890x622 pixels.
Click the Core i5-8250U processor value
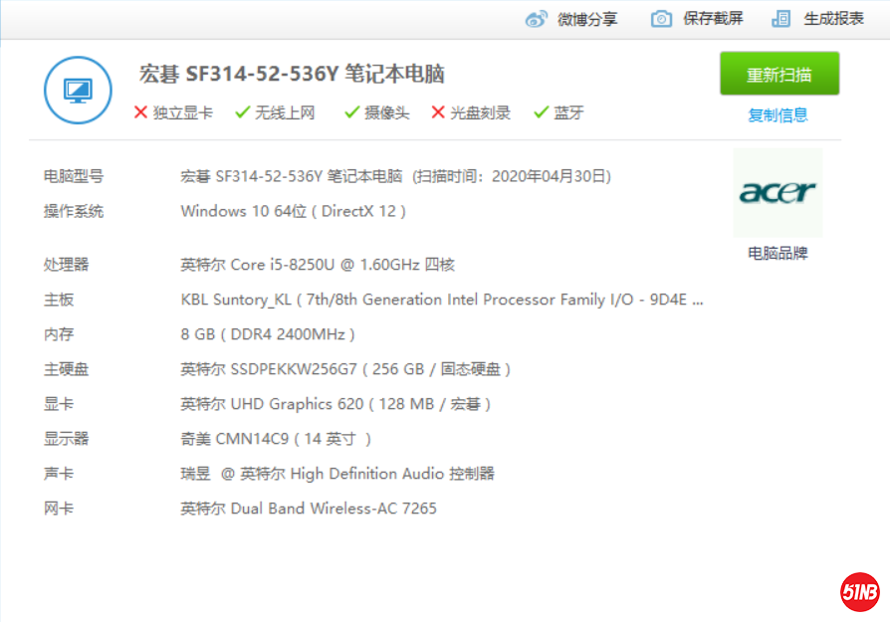point(318,265)
